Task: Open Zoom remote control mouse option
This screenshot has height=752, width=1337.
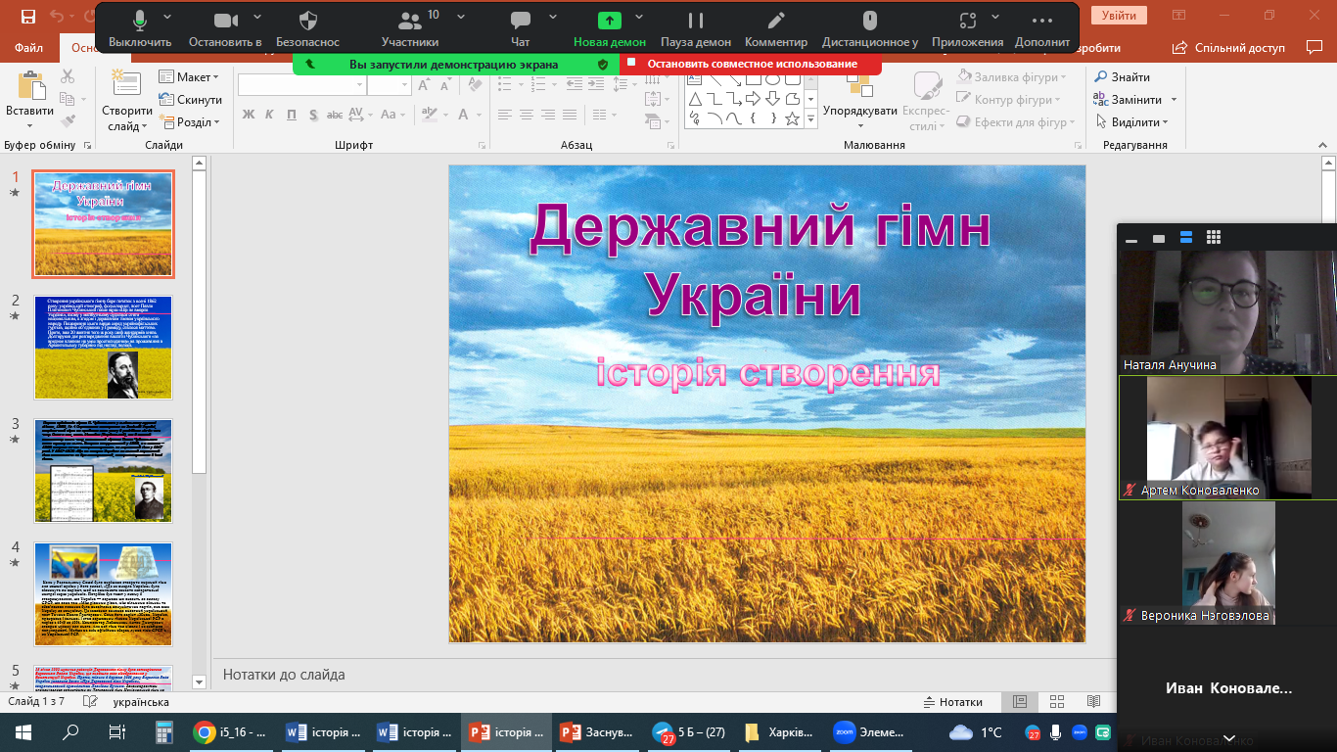Action: click(x=870, y=28)
